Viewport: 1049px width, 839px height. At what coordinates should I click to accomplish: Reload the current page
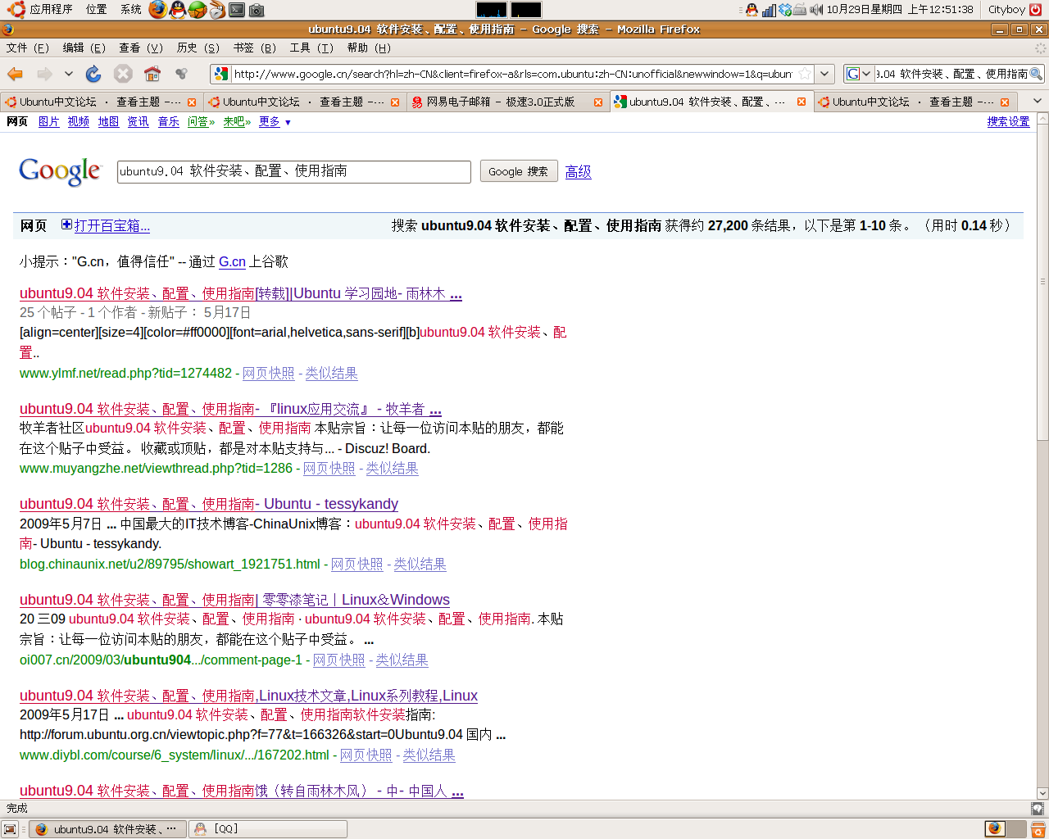click(x=93, y=74)
